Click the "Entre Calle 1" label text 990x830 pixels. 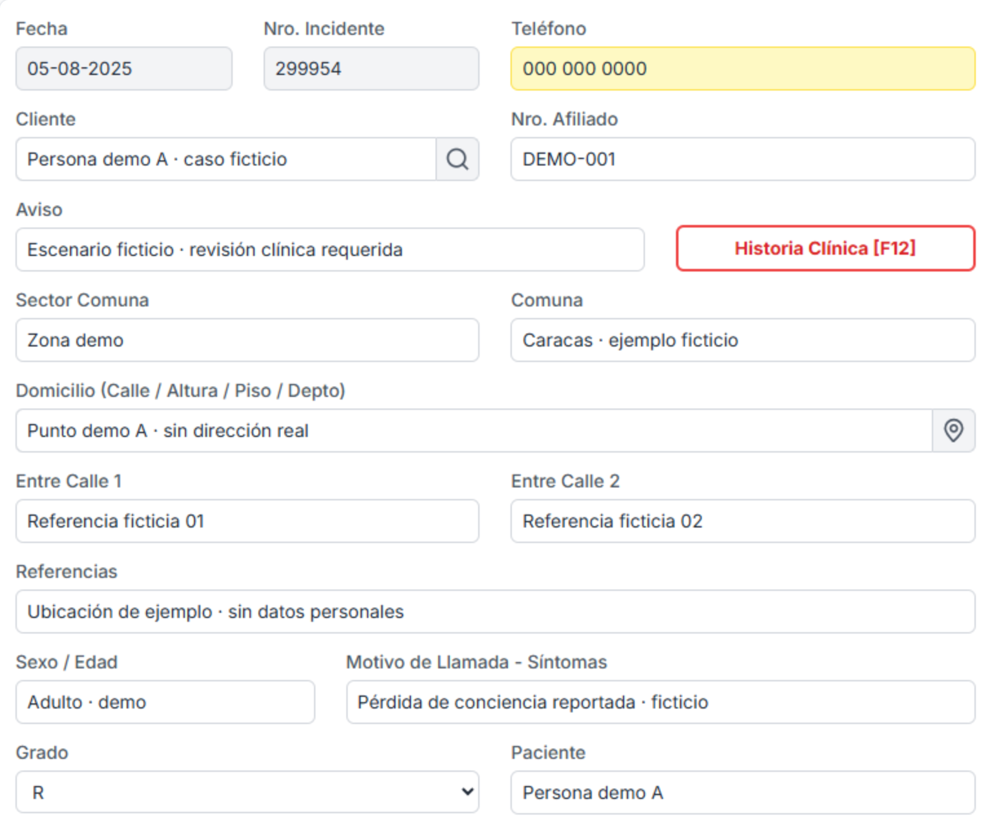(x=69, y=482)
